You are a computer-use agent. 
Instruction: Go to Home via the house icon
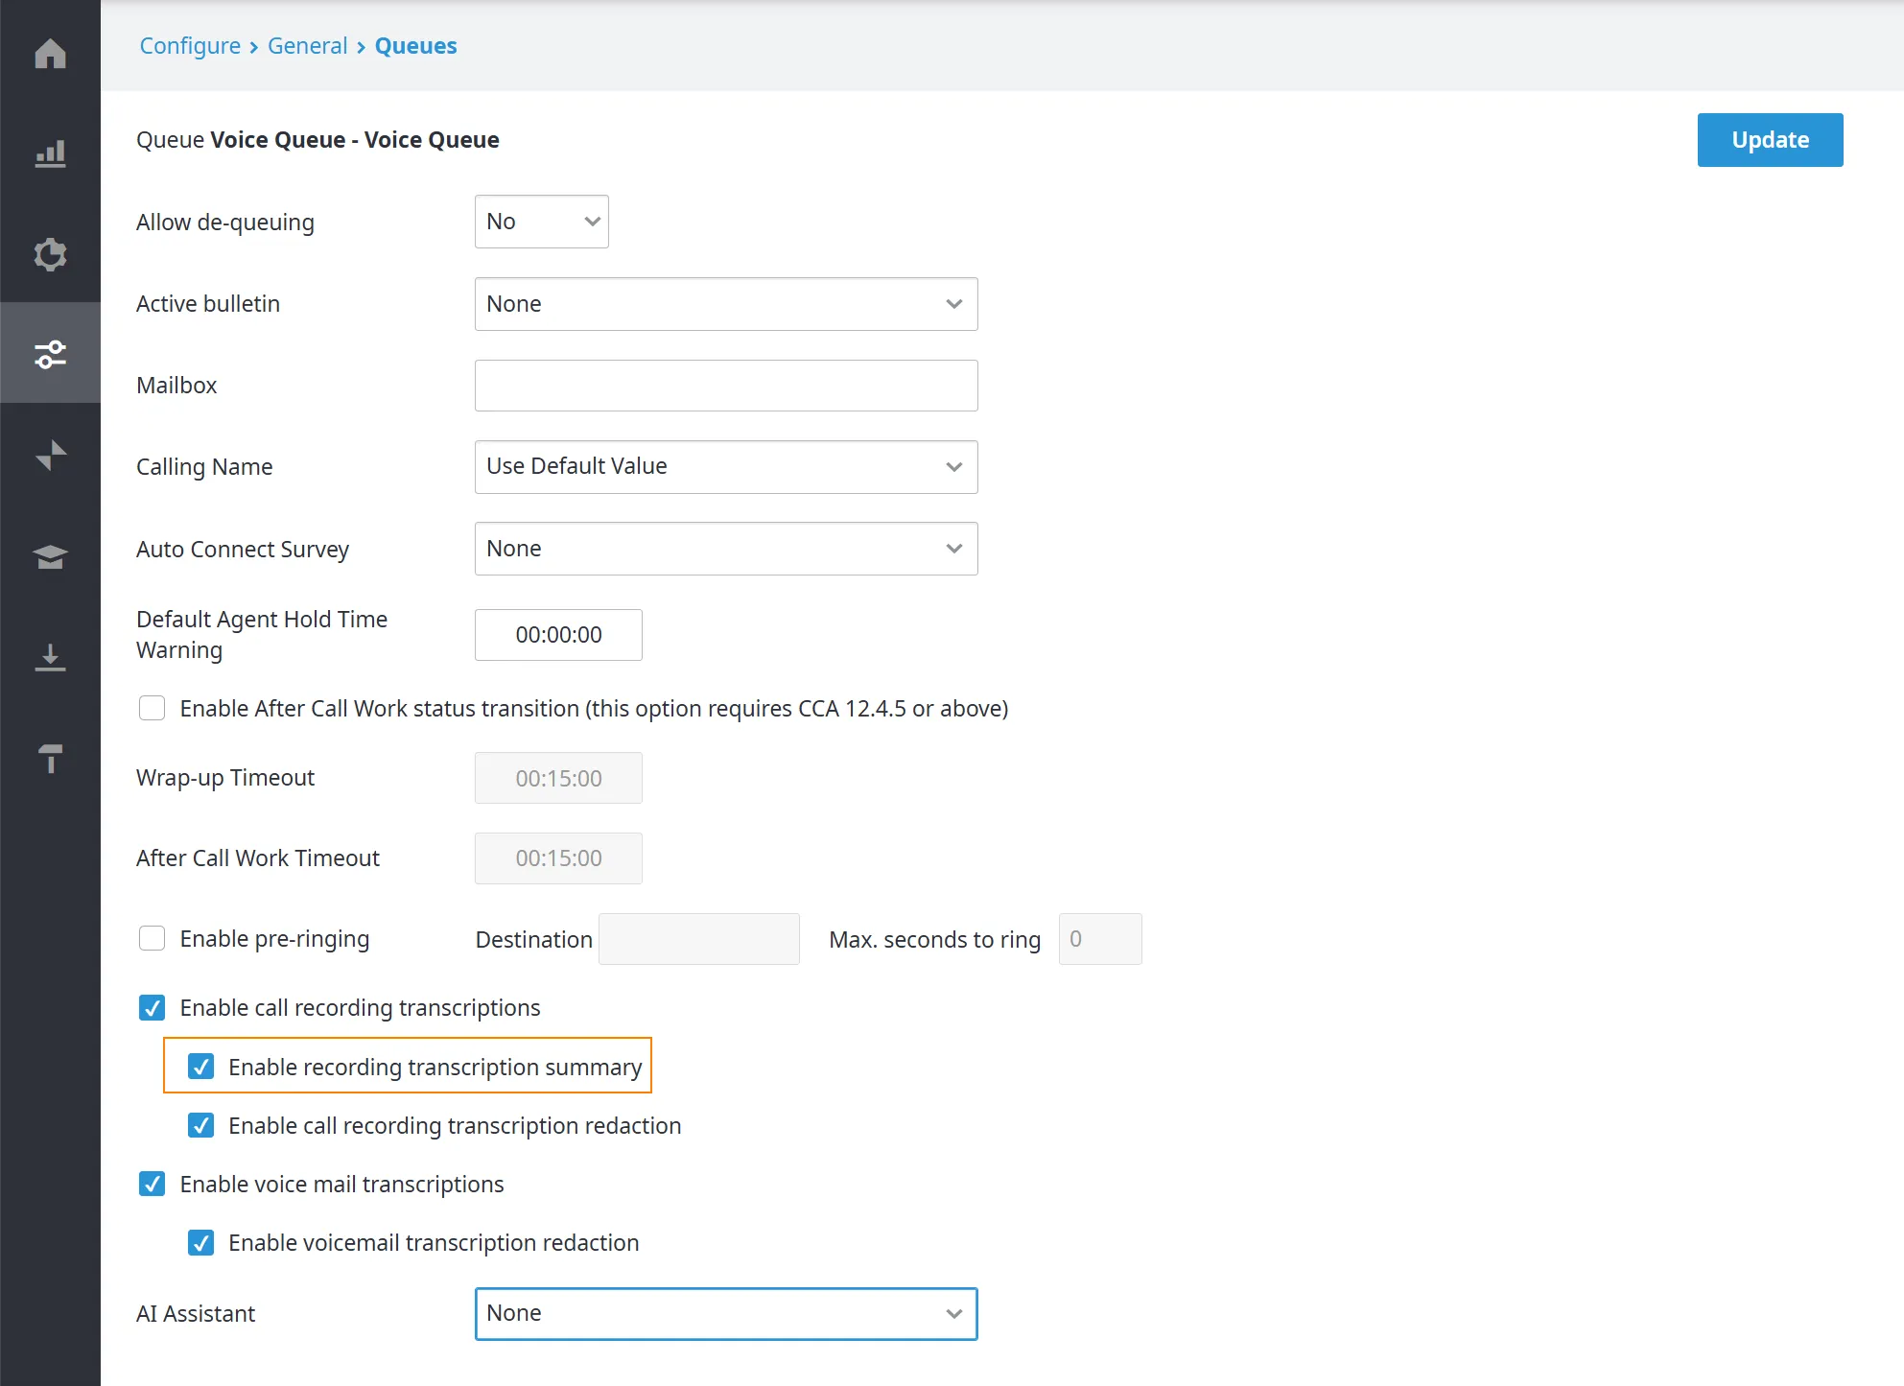(50, 53)
